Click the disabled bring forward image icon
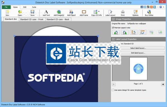 [x=151, y=32]
